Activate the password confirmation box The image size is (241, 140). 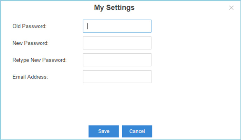point(117,60)
